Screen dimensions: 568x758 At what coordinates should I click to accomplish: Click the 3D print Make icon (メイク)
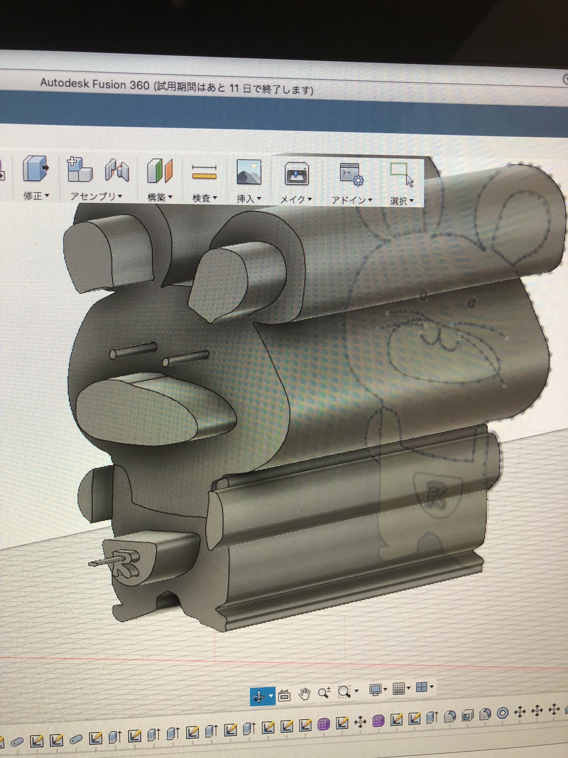[296, 174]
